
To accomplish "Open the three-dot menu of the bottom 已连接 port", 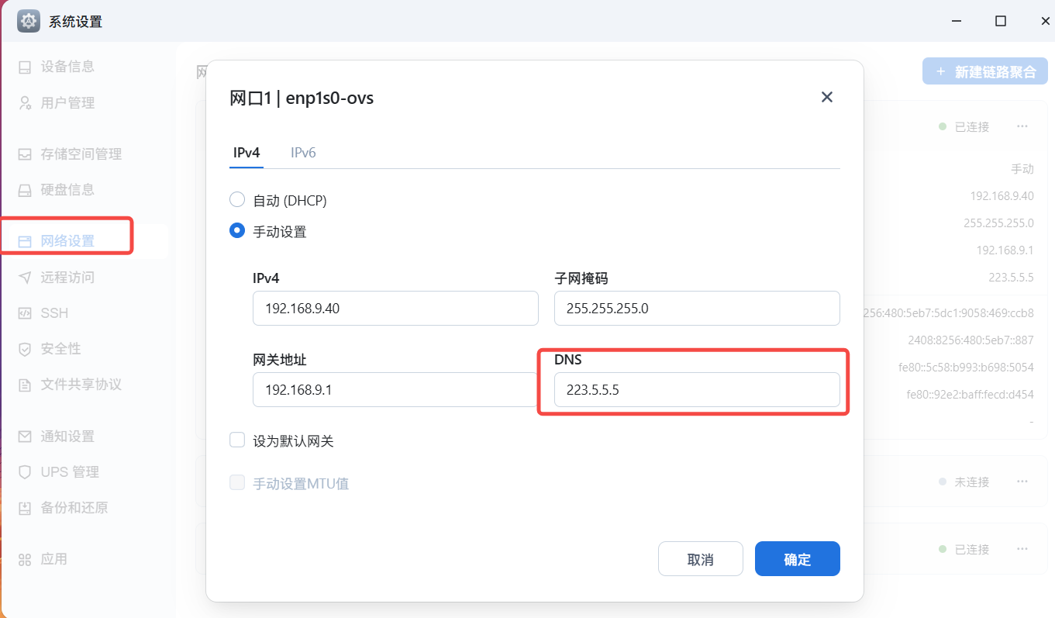I will coord(1022,549).
